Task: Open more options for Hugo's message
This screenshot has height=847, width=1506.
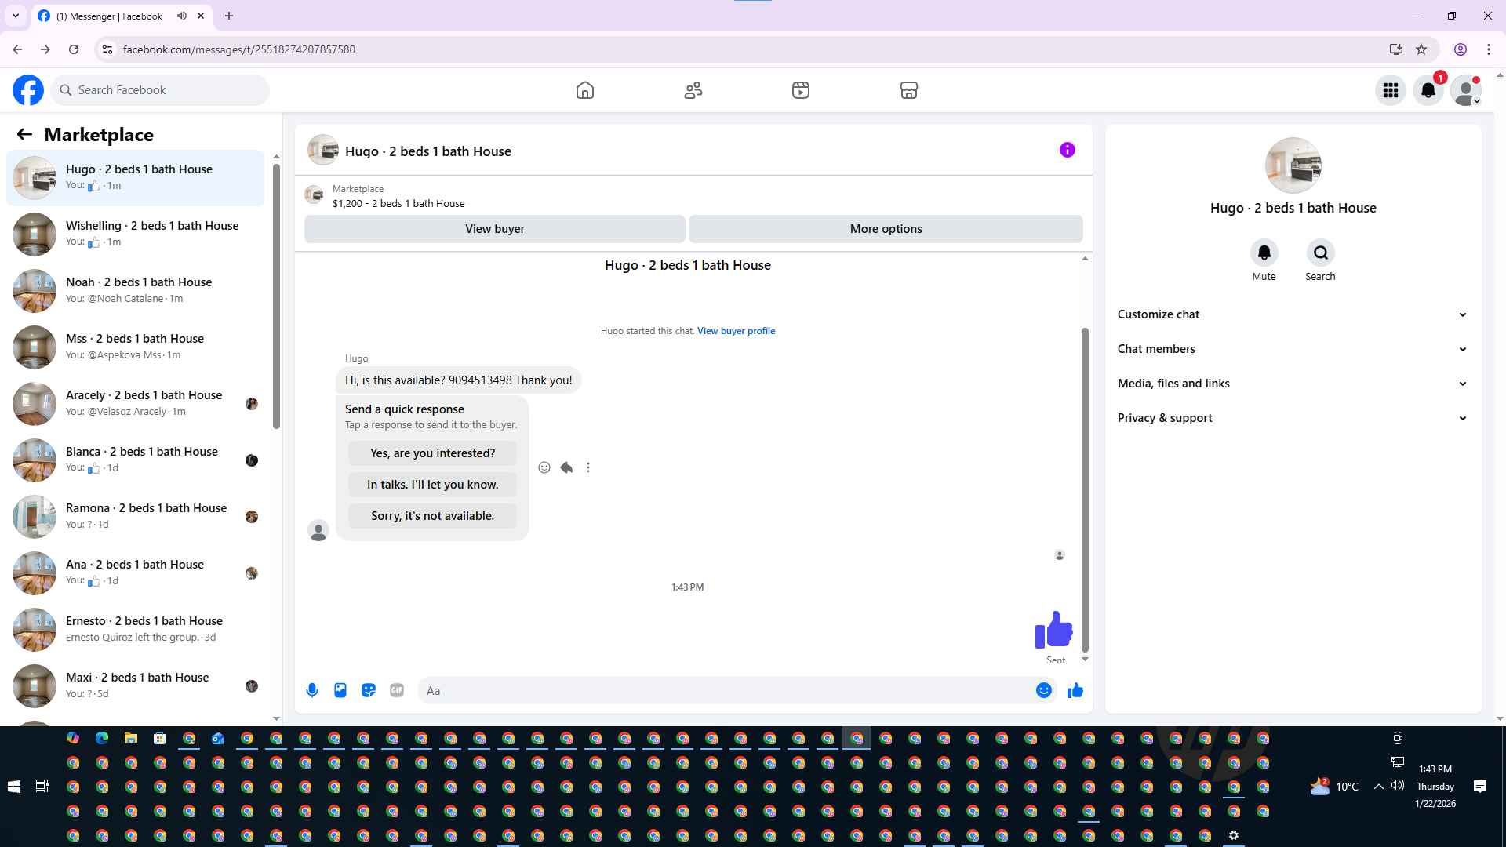Action: (x=588, y=467)
